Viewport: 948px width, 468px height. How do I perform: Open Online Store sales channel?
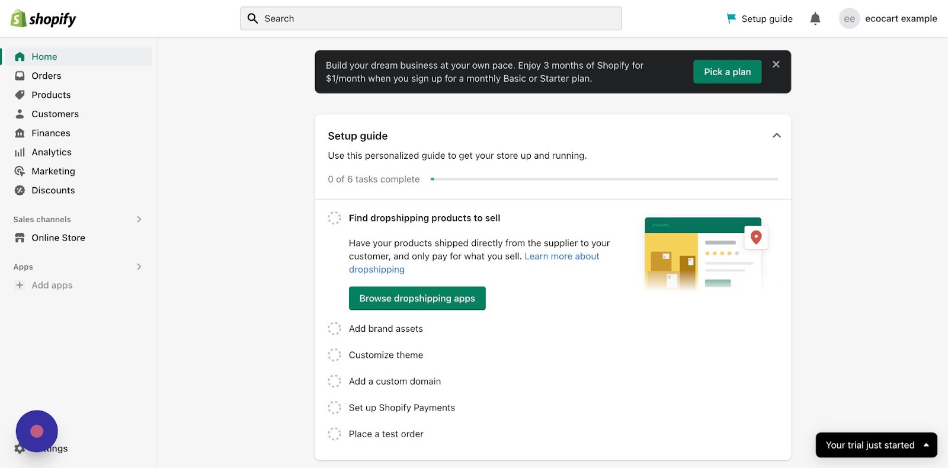(58, 238)
